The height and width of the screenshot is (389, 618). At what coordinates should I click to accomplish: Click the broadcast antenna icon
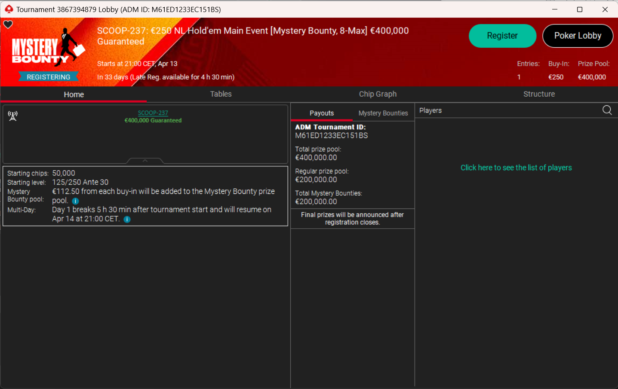(13, 116)
